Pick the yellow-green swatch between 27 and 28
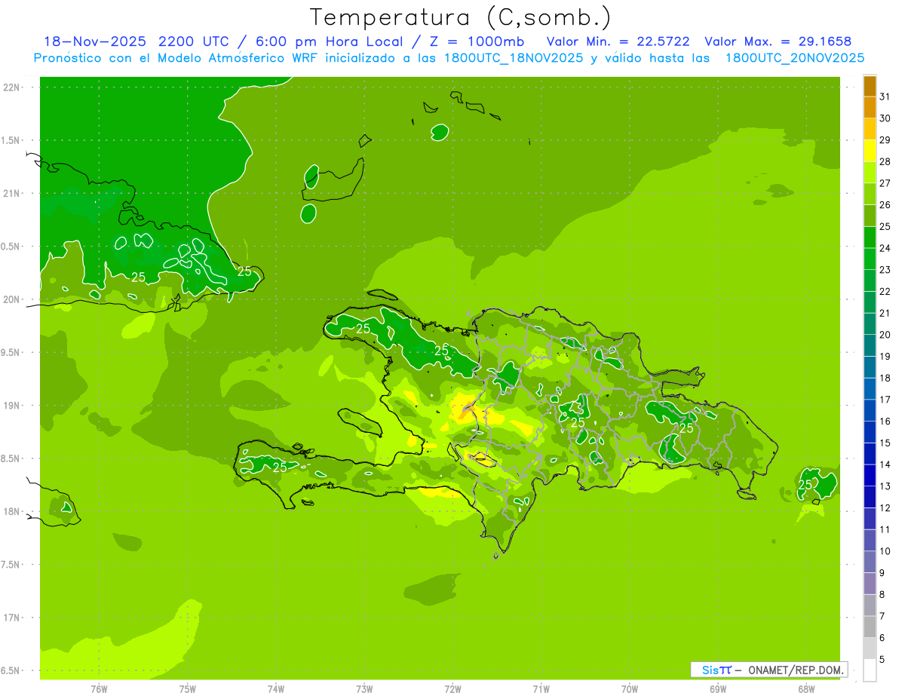This screenshot has width=905, height=699. (x=870, y=173)
